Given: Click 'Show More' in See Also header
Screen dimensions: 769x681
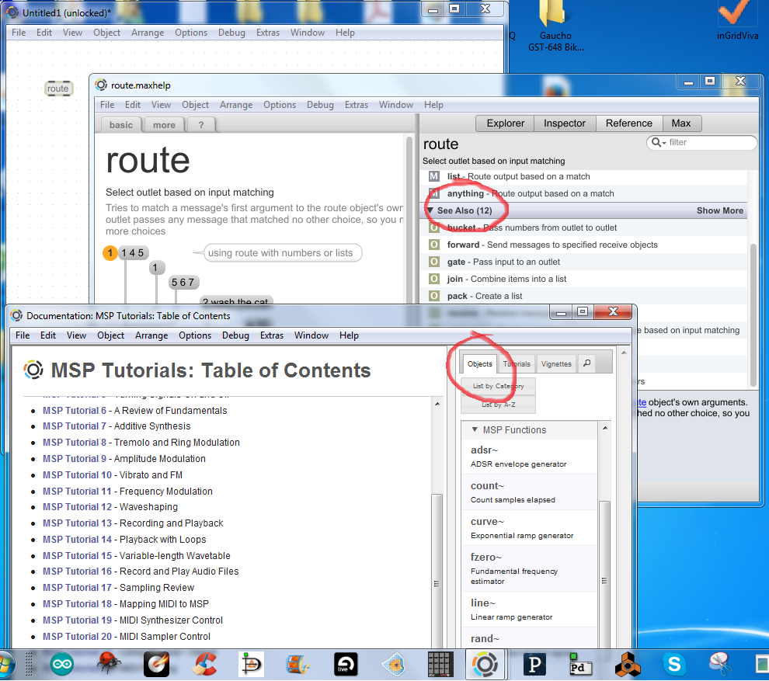Looking at the screenshot, I should [x=719, y=210].
